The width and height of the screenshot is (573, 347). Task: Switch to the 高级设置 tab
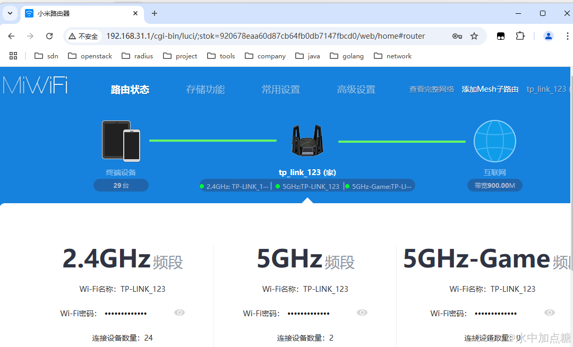pyautogui.click(x=356, y=90)
